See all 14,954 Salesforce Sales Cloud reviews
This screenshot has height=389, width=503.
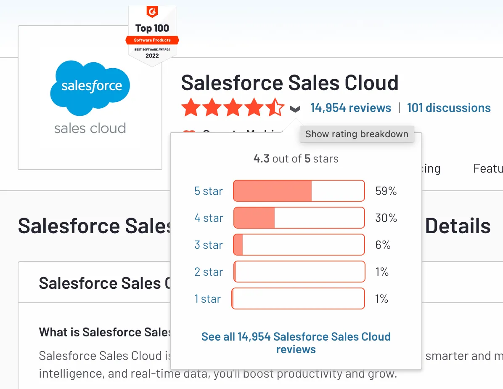point(296,343)
